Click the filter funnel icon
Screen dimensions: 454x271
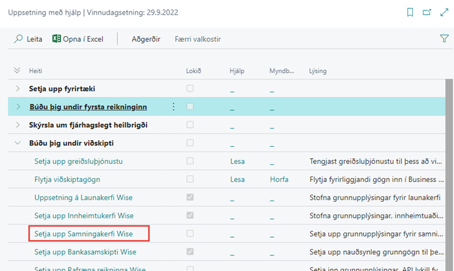[443, 39]
